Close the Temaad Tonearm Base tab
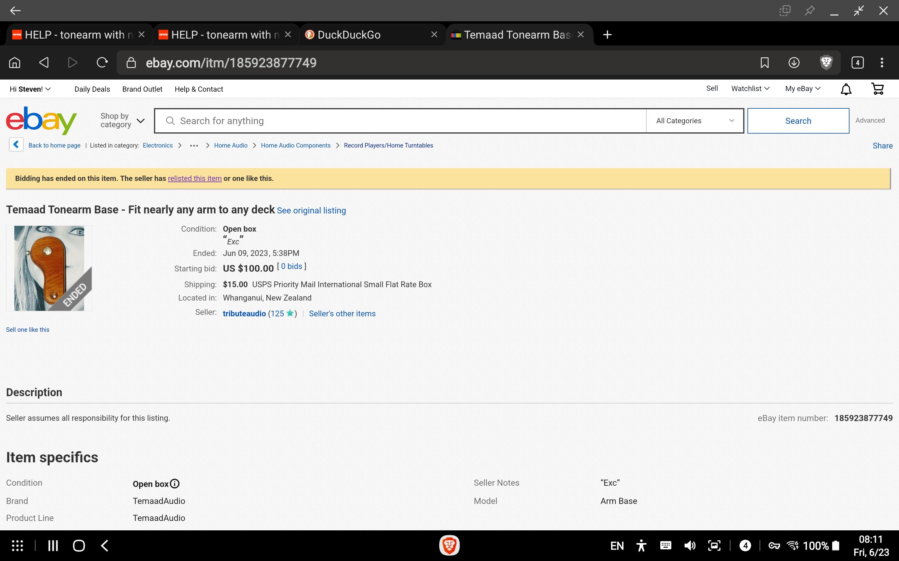 point(581,35)
